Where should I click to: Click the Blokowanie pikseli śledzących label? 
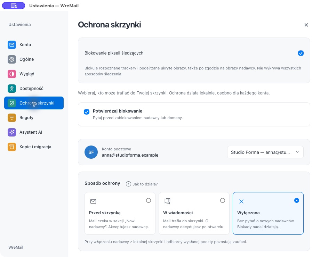(114, 53)
